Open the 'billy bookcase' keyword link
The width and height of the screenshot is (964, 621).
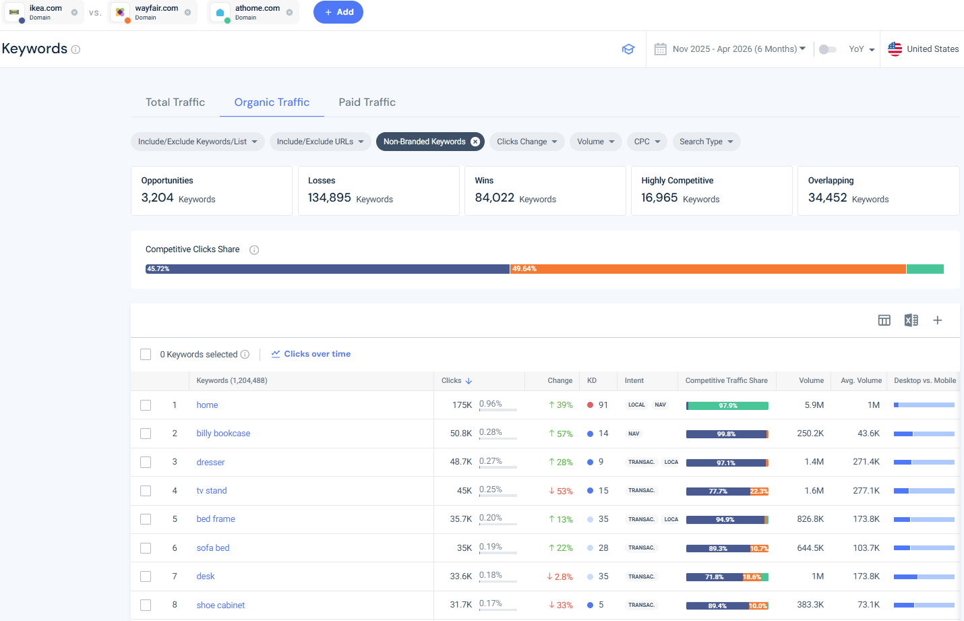click(223, 434)
